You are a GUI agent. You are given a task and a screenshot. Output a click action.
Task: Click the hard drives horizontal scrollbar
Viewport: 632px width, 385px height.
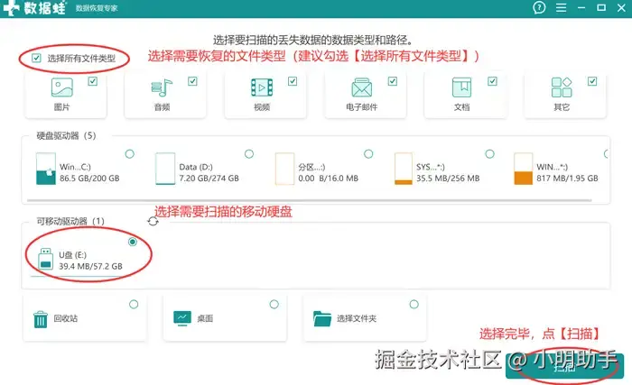point(309,200)
